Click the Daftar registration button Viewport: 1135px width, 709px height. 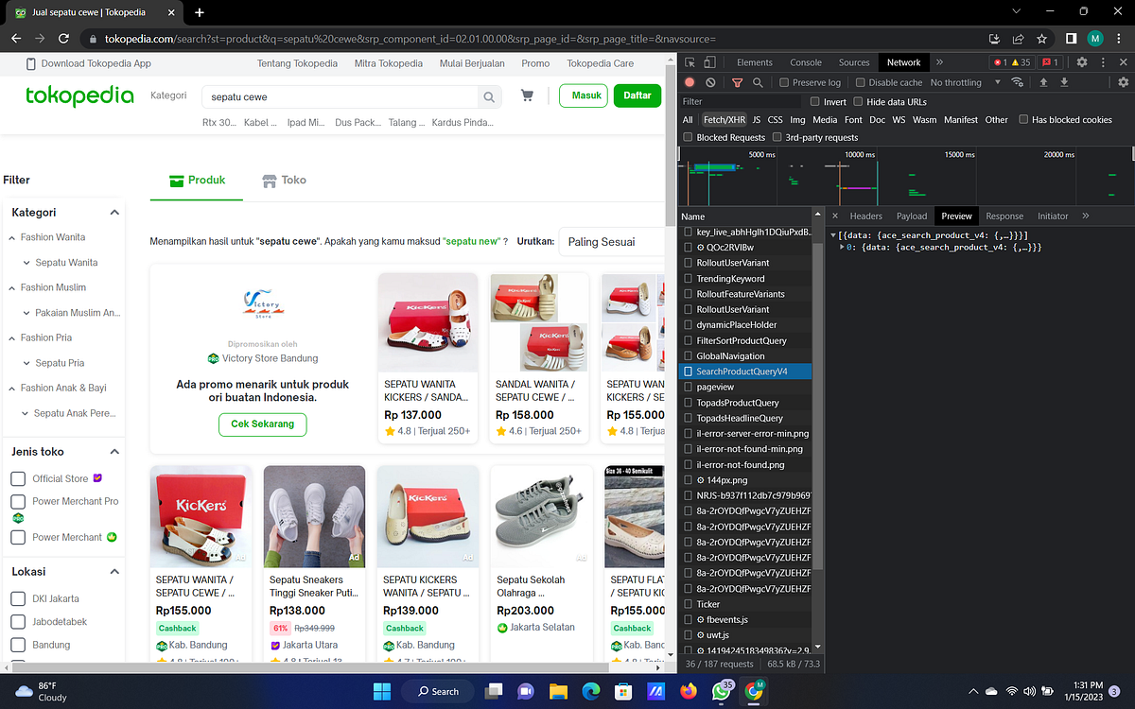(x=637, y=95)
